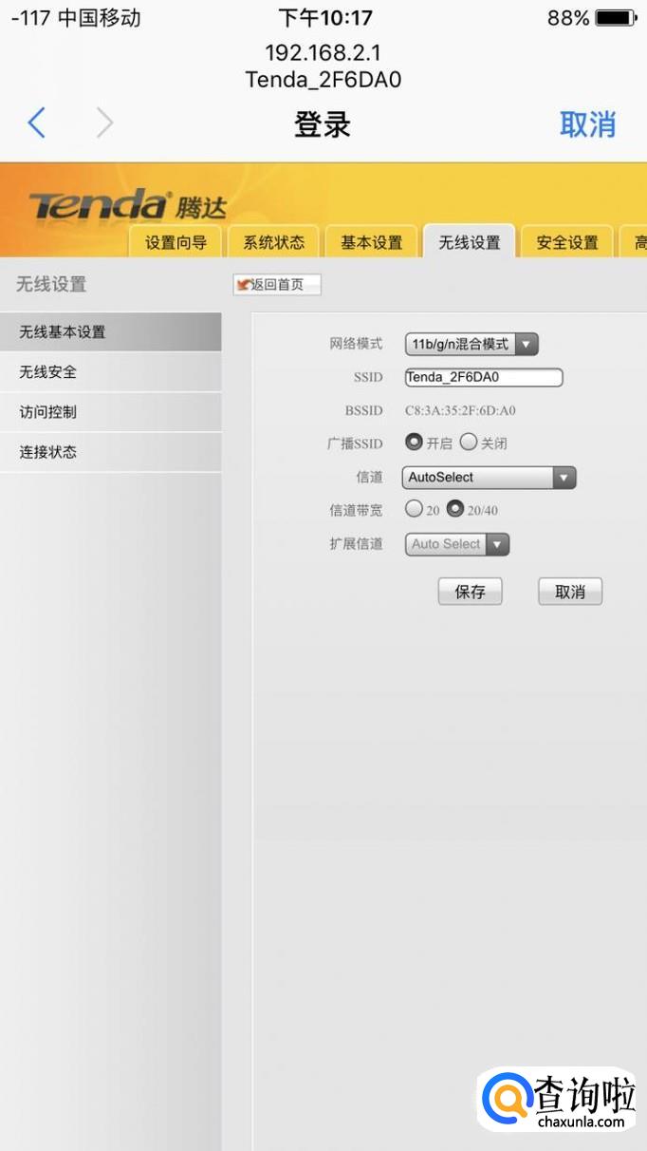Click the SSID text field
647x1151 pixels.
coord(484,377)
